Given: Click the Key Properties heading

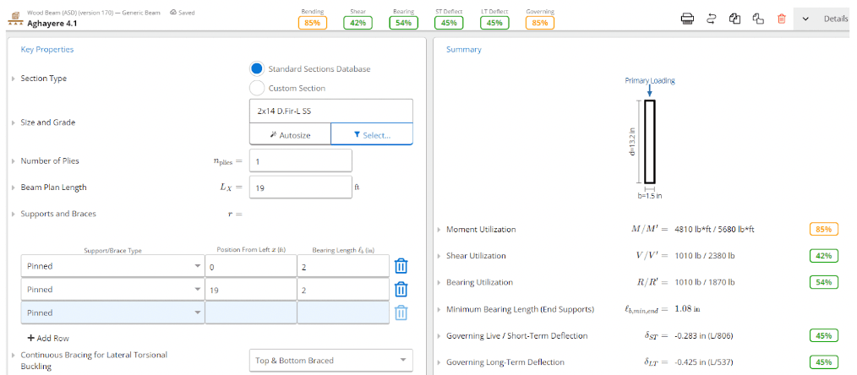Looking at the screenshot, I should point(47,50).
